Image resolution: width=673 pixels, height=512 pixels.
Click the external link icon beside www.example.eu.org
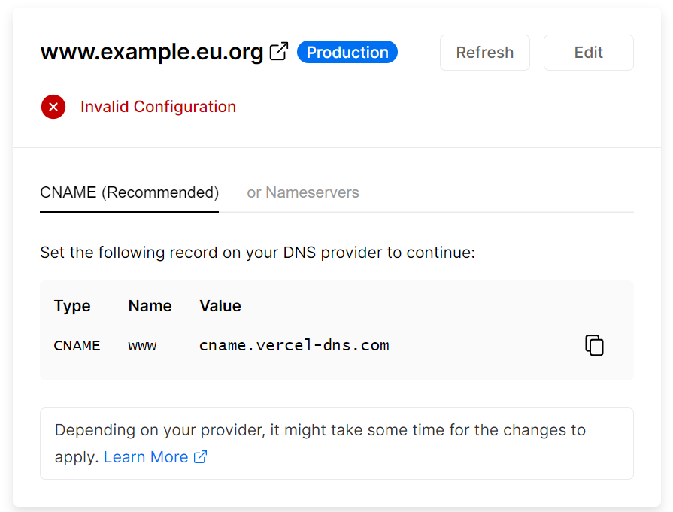(x=278, y=51)
